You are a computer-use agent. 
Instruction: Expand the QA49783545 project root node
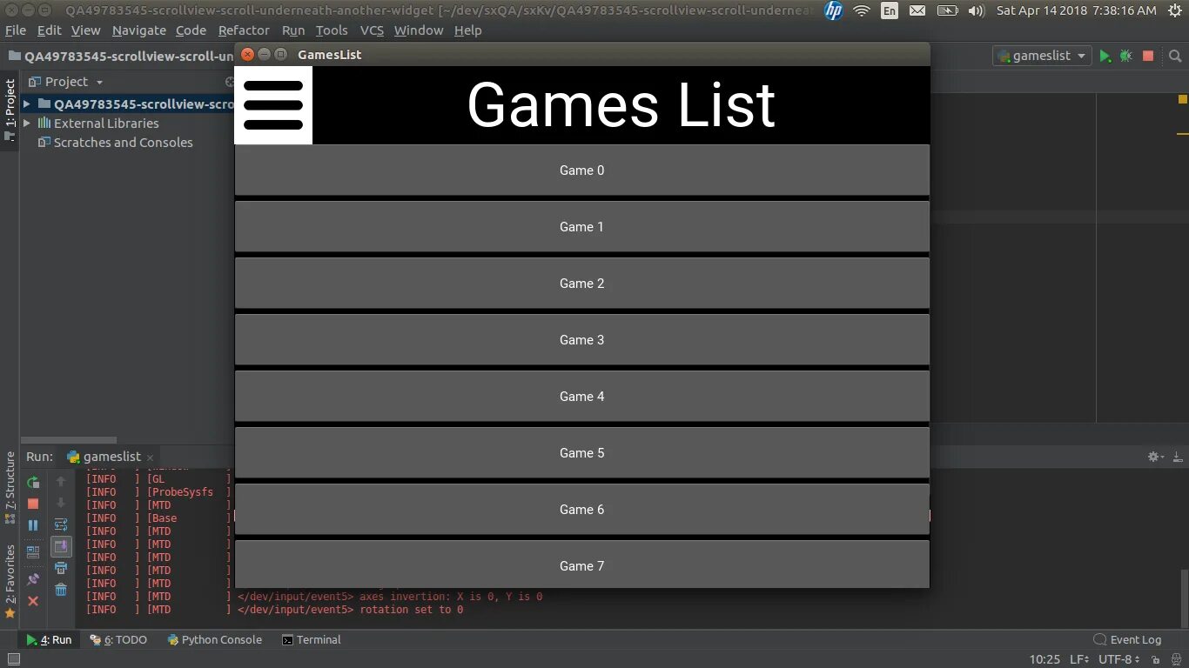[x=27, y=104]
